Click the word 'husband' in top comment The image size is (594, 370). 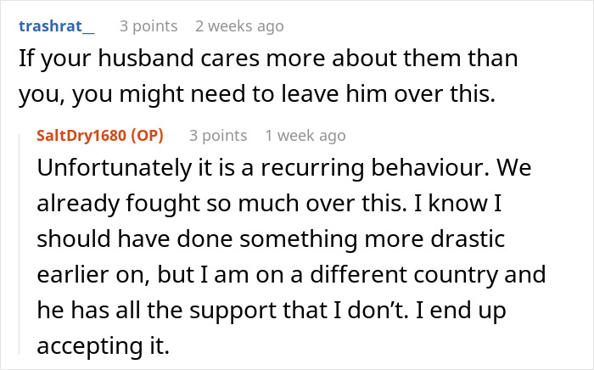(x=146, y=59)
